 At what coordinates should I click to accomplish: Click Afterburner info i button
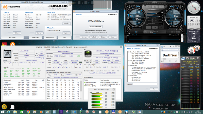point(161,7)
